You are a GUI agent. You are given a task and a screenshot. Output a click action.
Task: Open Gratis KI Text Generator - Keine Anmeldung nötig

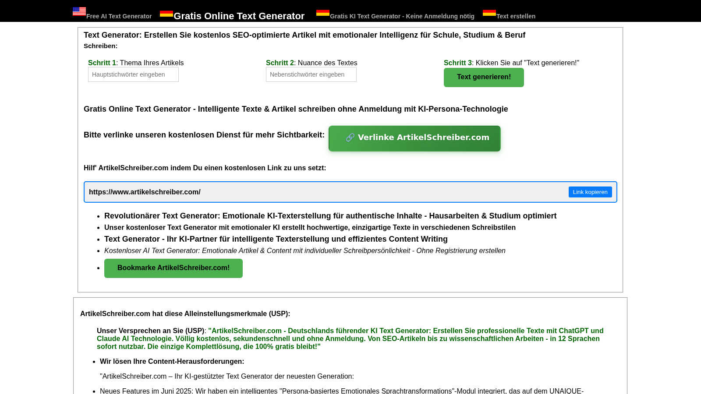(402, 16)
